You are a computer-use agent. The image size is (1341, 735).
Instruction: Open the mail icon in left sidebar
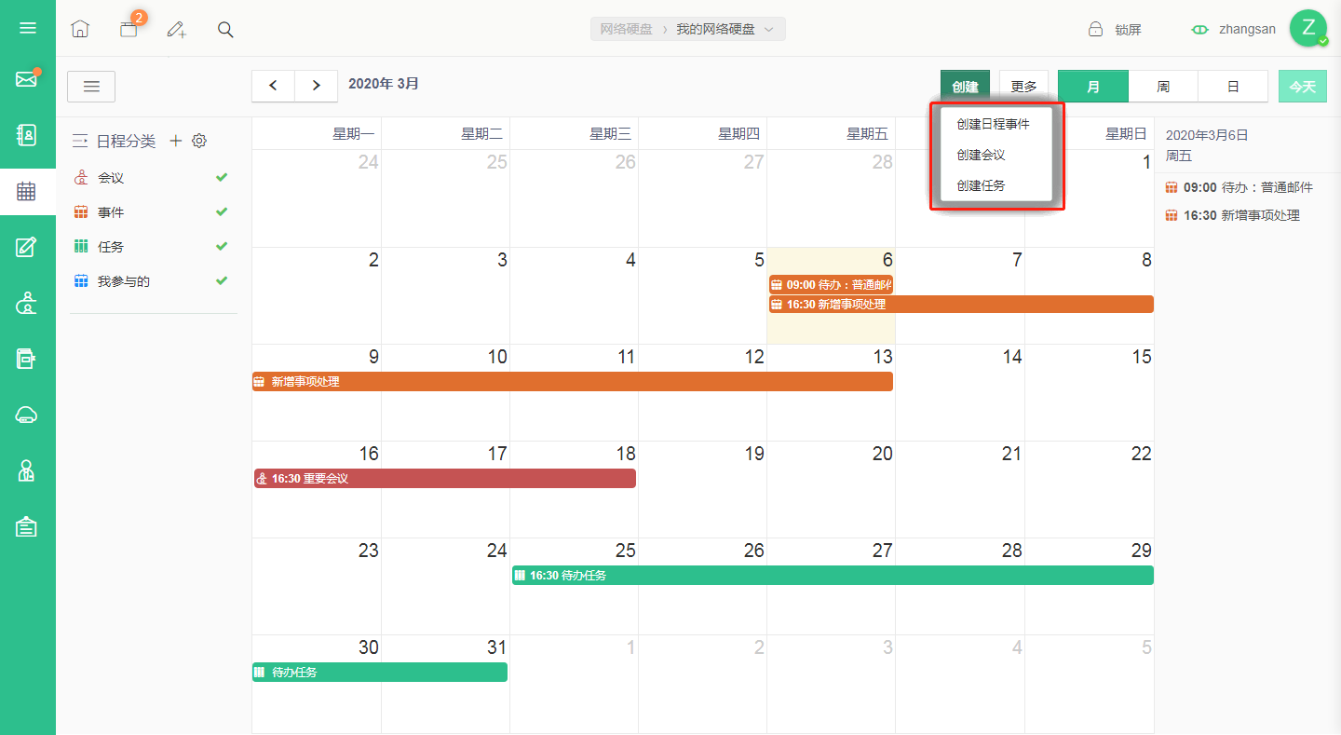tap(27, 79)
